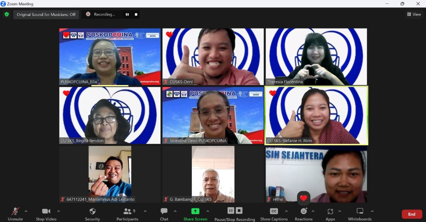
Task: Stop recording from bottom toolbar stop icon
Action: [x=239, y=210]
